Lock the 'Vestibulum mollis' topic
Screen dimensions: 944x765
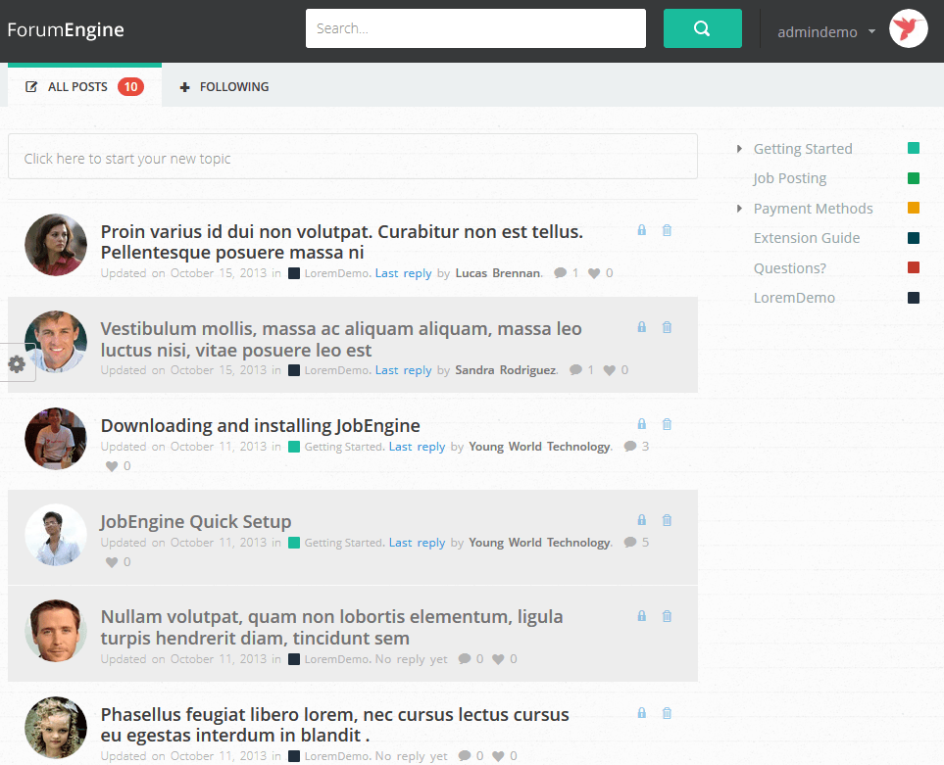click(x=642, y=326)
